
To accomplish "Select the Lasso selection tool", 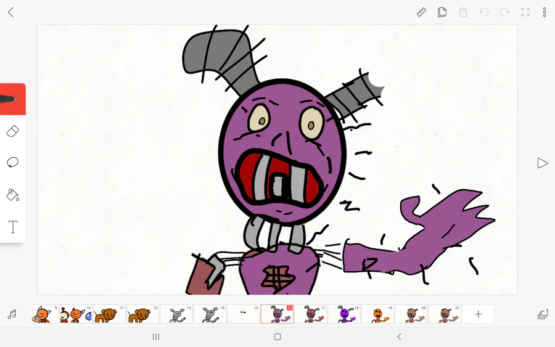I will coord(13,162).
